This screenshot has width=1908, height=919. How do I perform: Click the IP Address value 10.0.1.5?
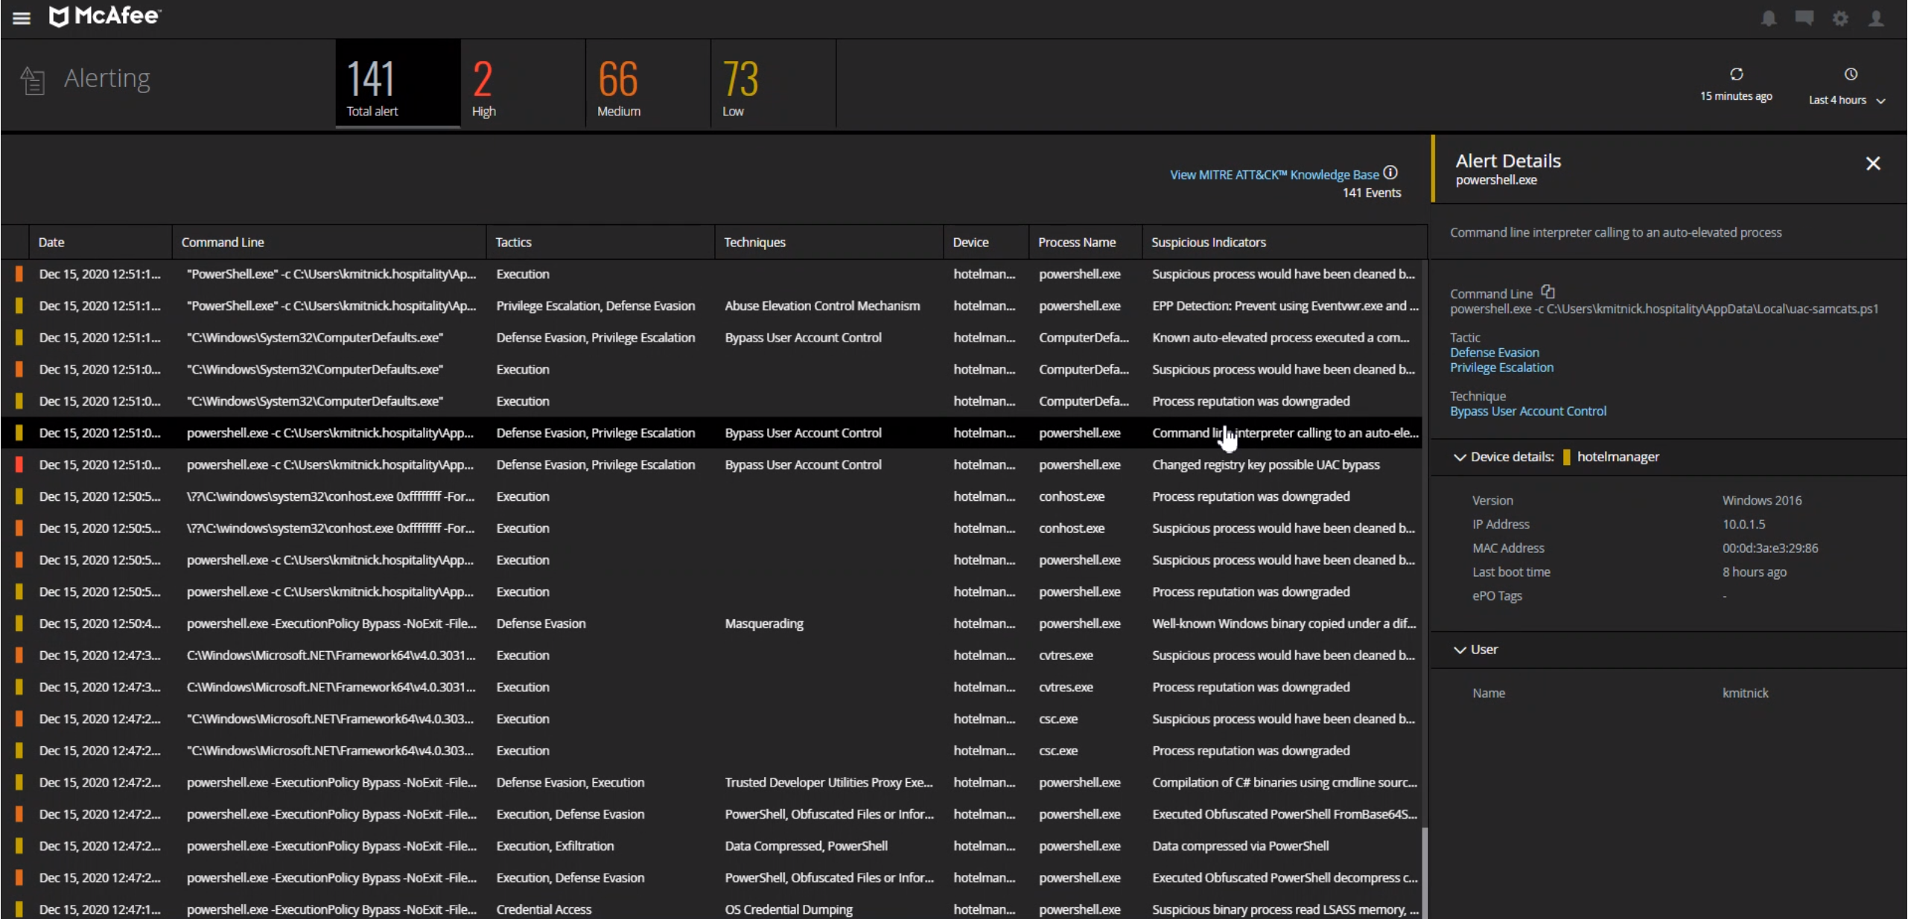click(1743, 525)
